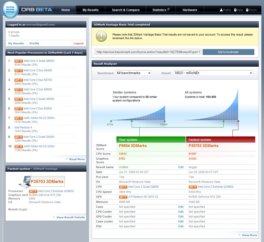Screen dimensions: 264x242
Task: Click the red Fastest system header
Action: [221, 140]
